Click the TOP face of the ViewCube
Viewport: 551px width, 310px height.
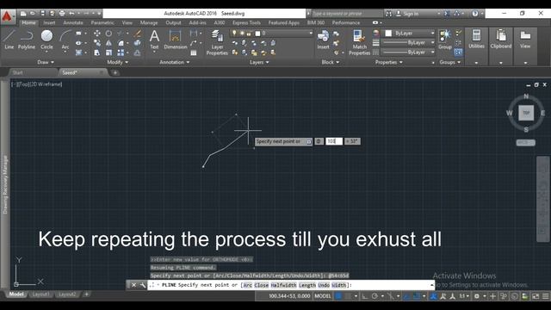pyautogui.click(x=526, y=113)
